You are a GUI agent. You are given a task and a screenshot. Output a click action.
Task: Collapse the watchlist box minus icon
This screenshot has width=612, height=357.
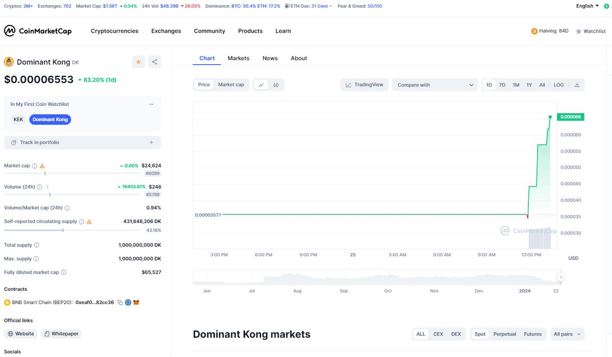[x=151, y=104]
